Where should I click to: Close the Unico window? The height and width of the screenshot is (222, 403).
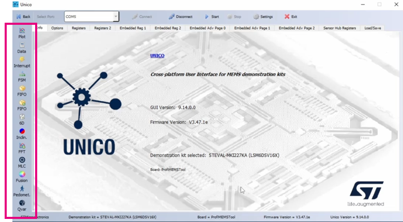point(396,4)
